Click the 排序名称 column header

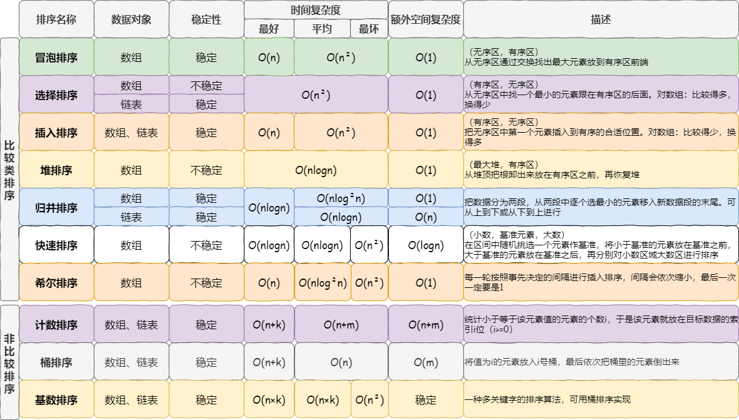pyautogui.click(x=56, y=19)
